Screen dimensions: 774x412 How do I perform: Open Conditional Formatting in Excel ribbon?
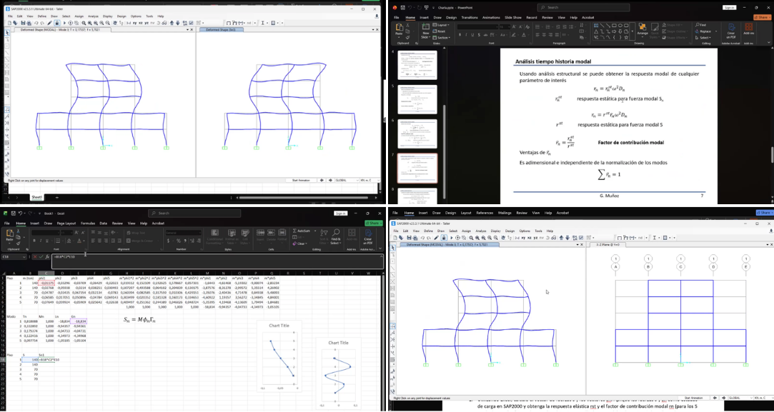click(215, 236)
